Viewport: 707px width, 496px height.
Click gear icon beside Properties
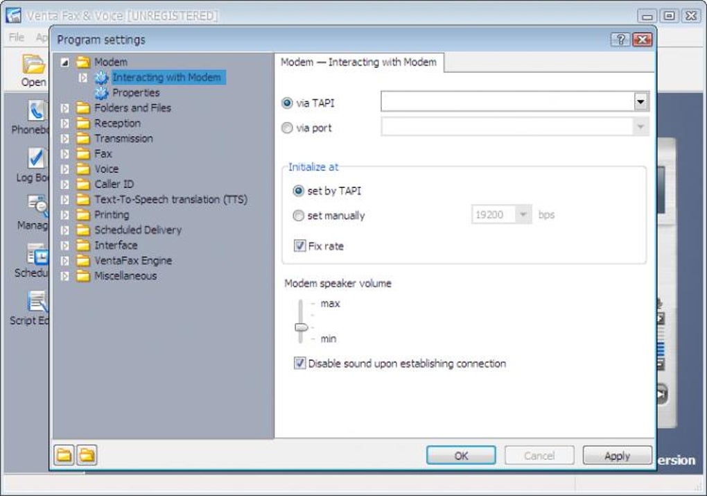[101, 92]
